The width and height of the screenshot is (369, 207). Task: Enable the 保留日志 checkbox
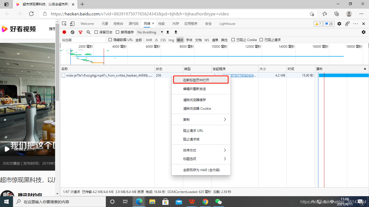(96, 32)
